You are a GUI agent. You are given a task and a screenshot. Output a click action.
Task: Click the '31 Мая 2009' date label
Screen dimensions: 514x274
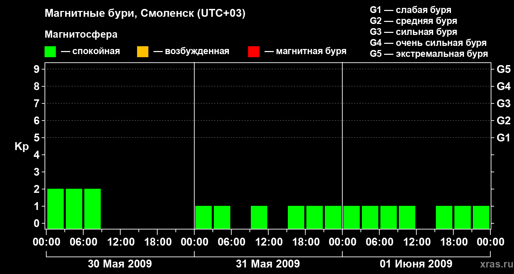268,264
